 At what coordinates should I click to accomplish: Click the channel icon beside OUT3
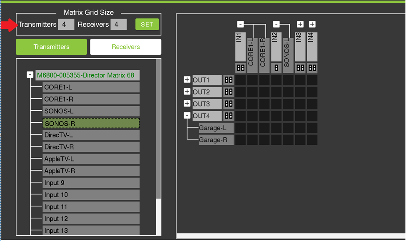228,104
